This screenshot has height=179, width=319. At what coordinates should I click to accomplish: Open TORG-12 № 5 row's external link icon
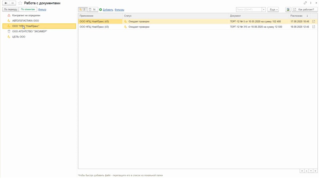313,22
